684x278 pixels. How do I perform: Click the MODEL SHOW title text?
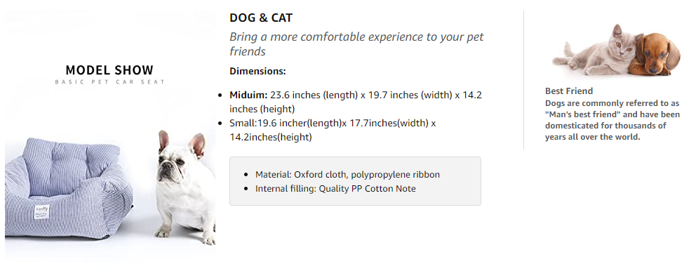tap(109, 69)
